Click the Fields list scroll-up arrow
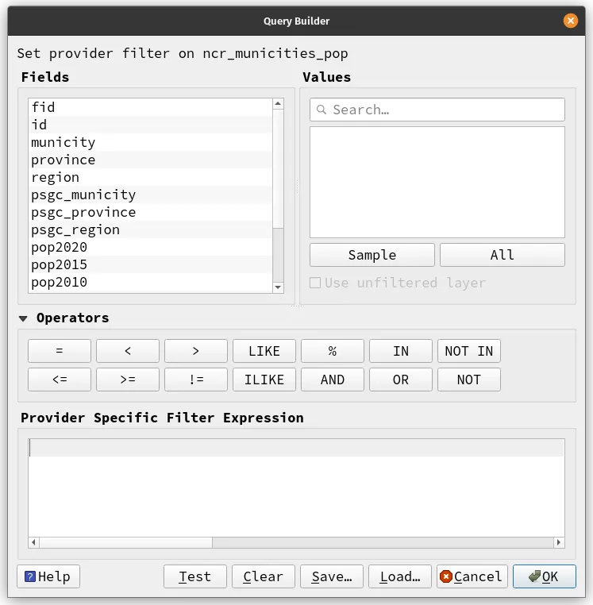The height and width of the screenshot is (605, 593). pos(278,104)
